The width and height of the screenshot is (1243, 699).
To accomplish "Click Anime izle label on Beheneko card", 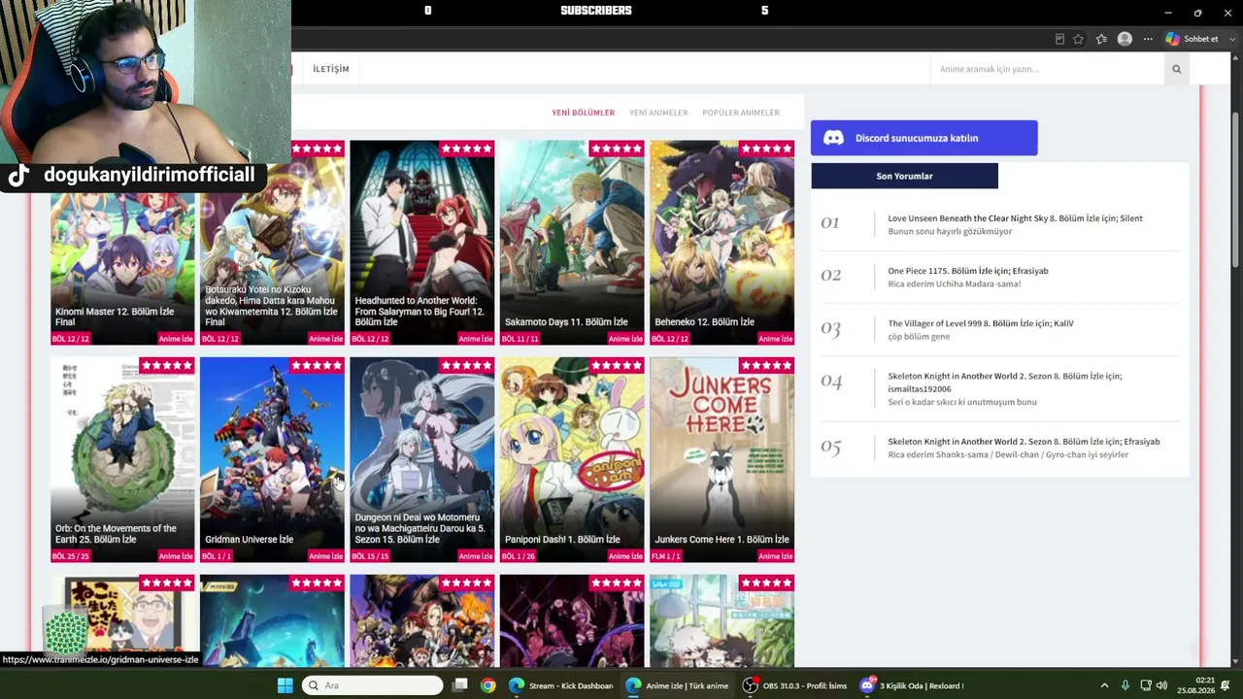I will pos(775,339).
